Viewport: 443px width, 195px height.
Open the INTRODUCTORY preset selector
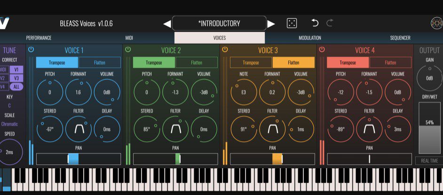[x=219, y=23]
